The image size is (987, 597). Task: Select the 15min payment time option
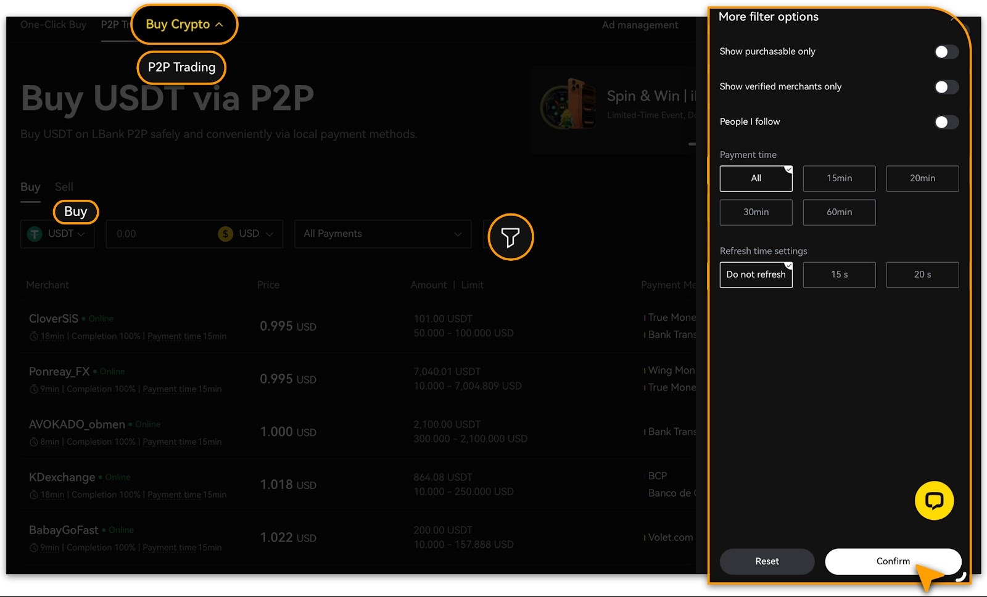pos(839,178)
